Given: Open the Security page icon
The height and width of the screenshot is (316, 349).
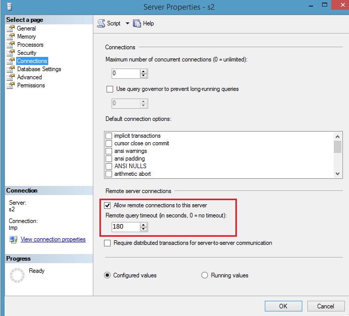Looking at the screenshot, I should 11,53.
